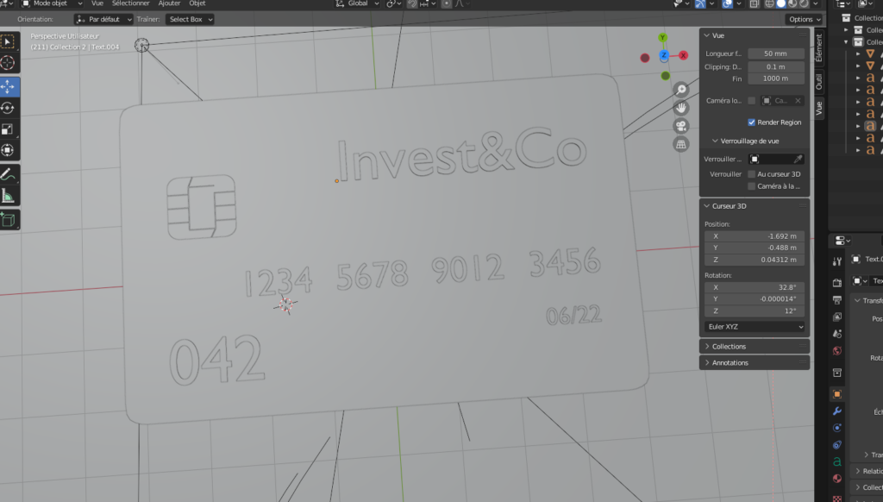The height and width of the screenshot is (502, 883).
Task: Switch to rendered viewport shading
Action: 805,3
